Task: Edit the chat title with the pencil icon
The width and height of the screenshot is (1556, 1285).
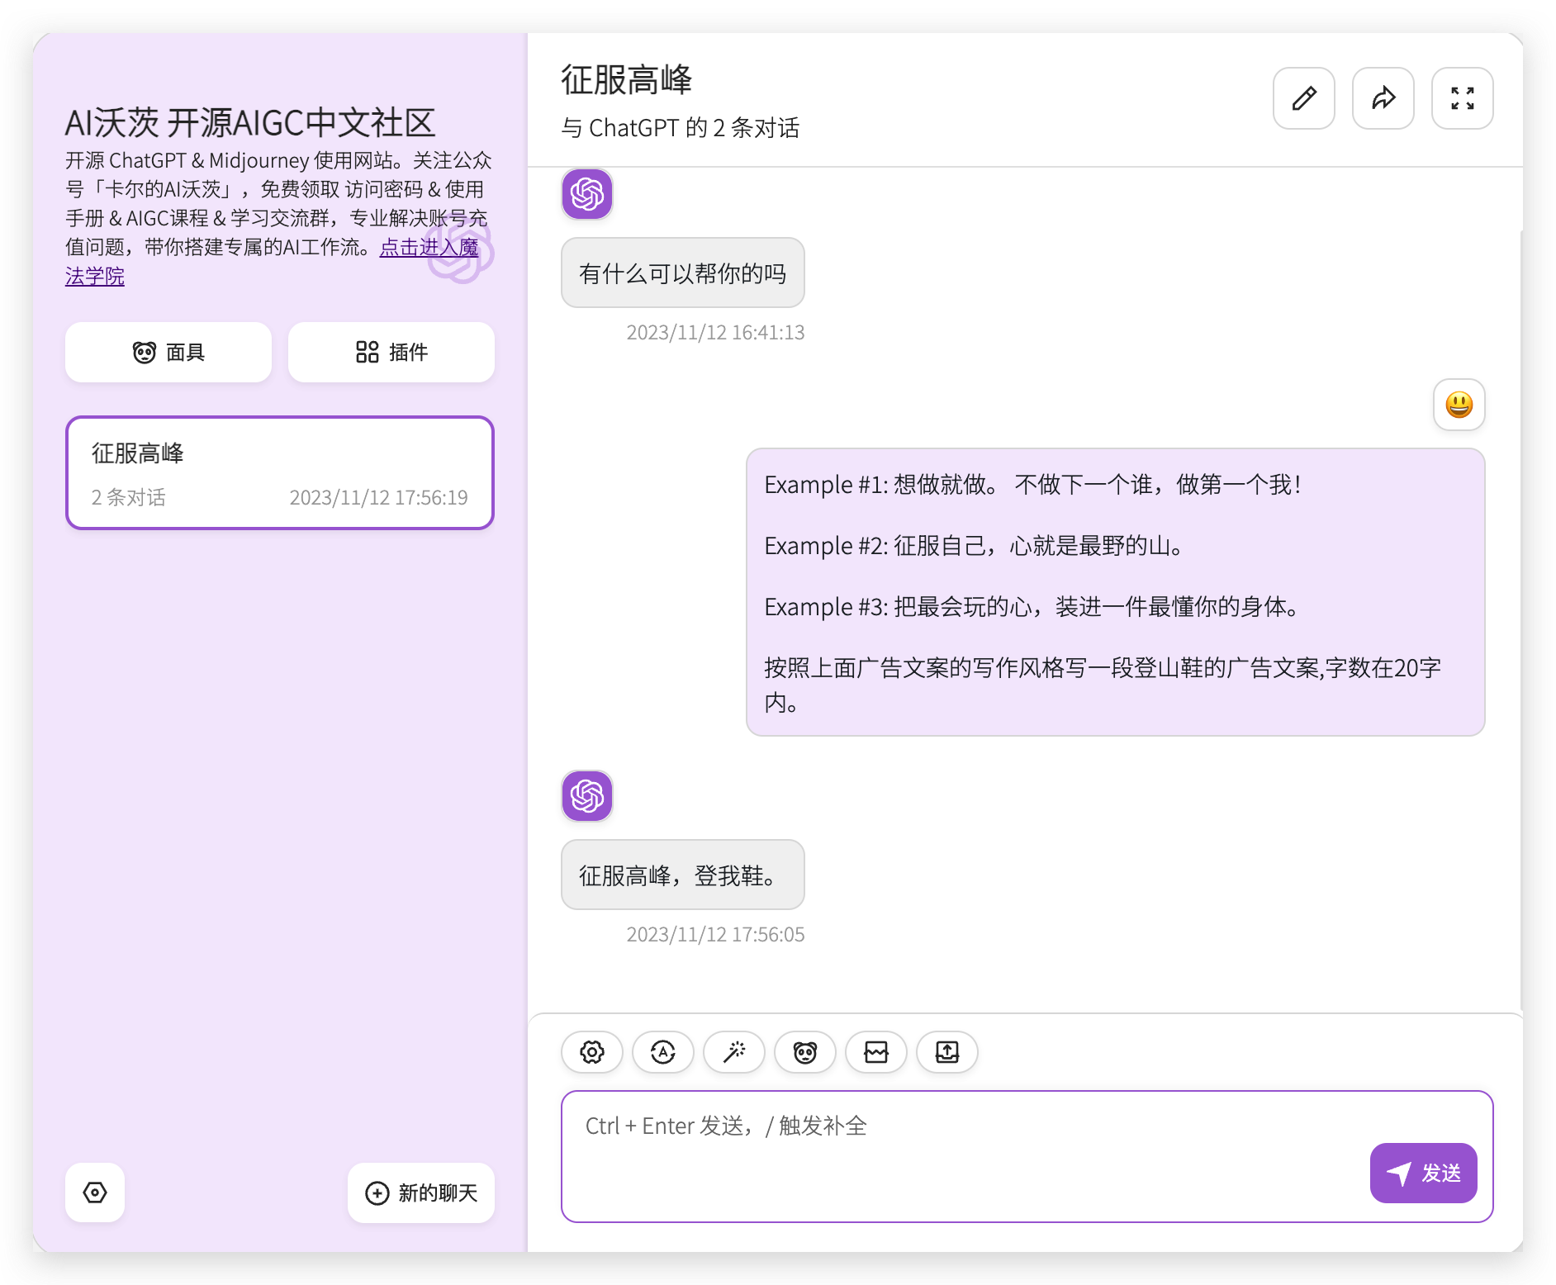Action: point(1303,98)
